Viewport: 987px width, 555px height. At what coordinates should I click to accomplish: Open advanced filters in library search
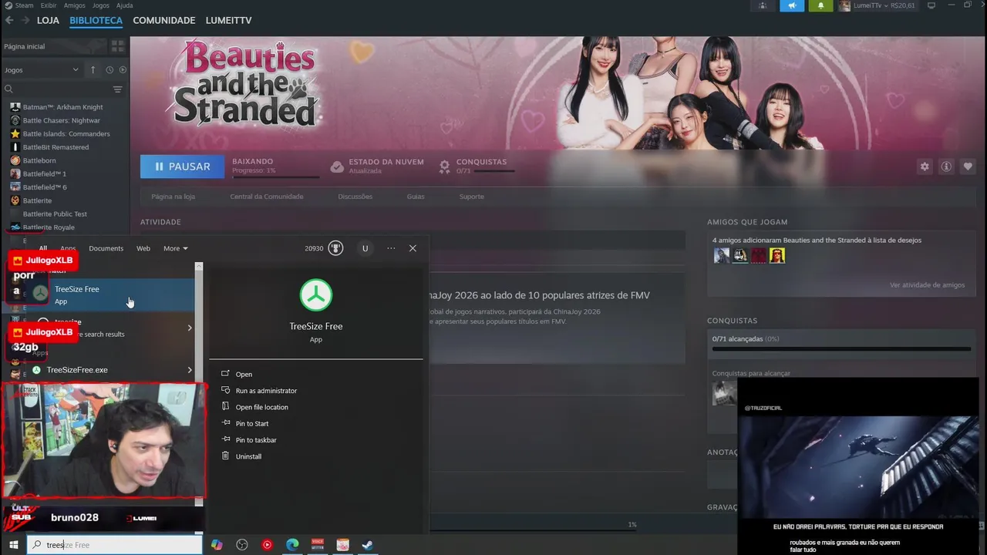(117, 89)
